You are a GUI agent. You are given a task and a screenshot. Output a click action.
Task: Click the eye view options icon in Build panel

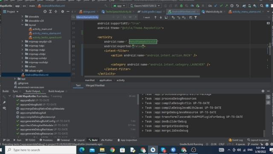click(4, 108)
